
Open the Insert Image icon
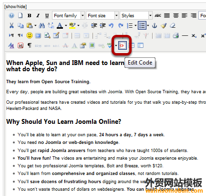[92, 45]
